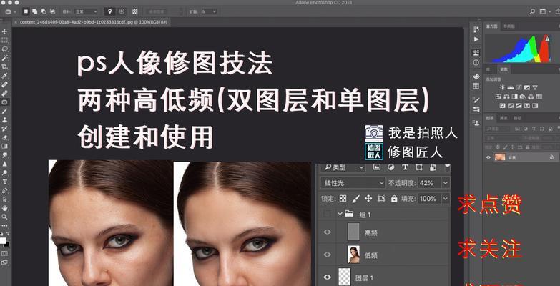560x286 pixels.
Task: Select the background color swatch
Action: pyautogui.click(x=6, y=245)
